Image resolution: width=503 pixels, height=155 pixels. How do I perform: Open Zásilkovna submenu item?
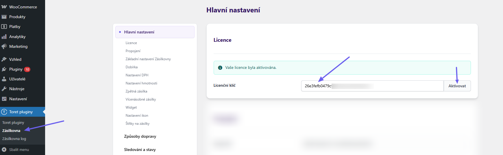pyautogui.click(x=11, y=131)
